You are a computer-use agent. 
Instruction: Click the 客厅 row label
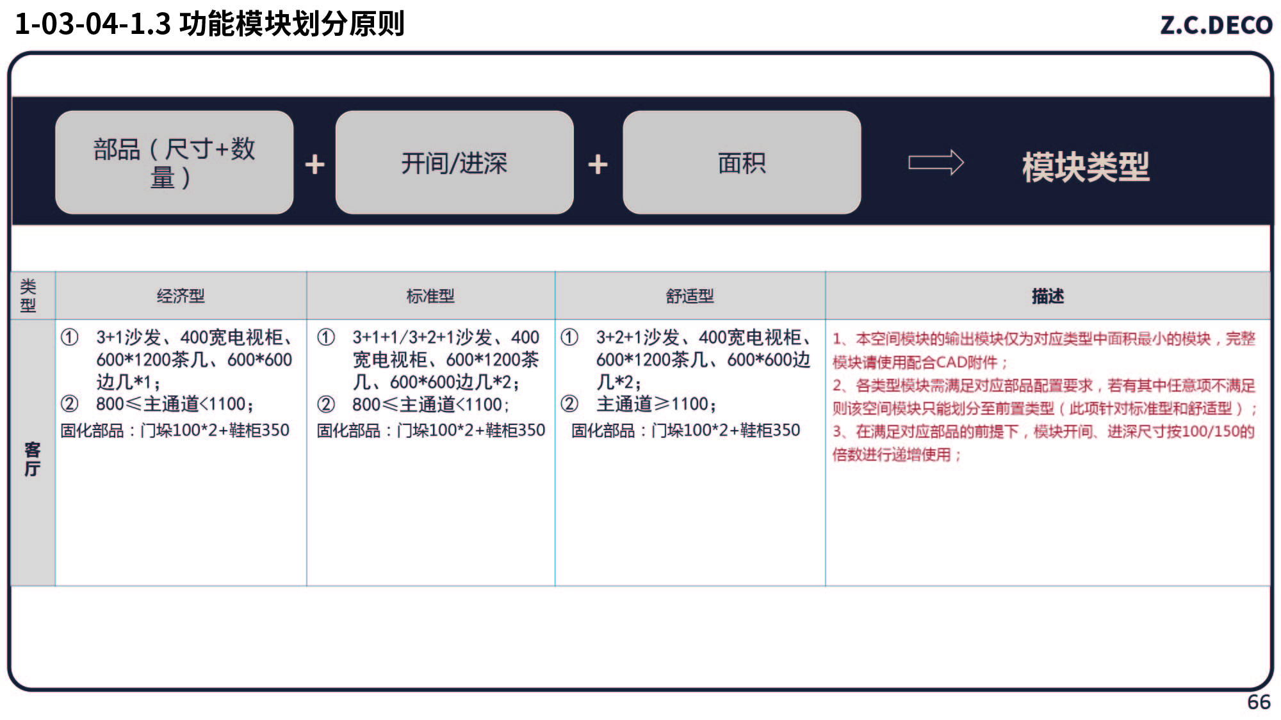[x=32, y=458]
